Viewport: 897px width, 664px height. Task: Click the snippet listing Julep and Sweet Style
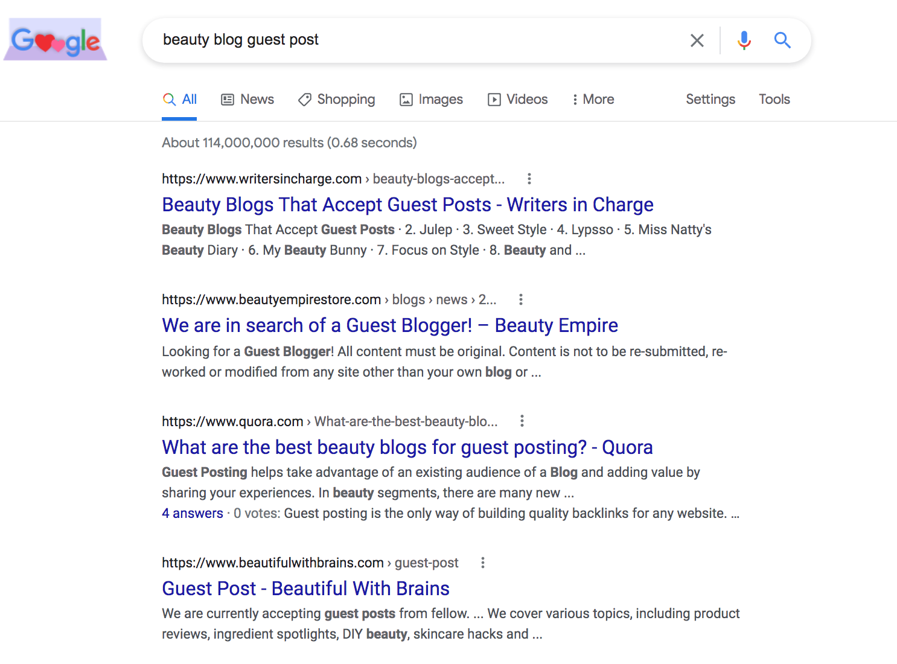point(436,240)
